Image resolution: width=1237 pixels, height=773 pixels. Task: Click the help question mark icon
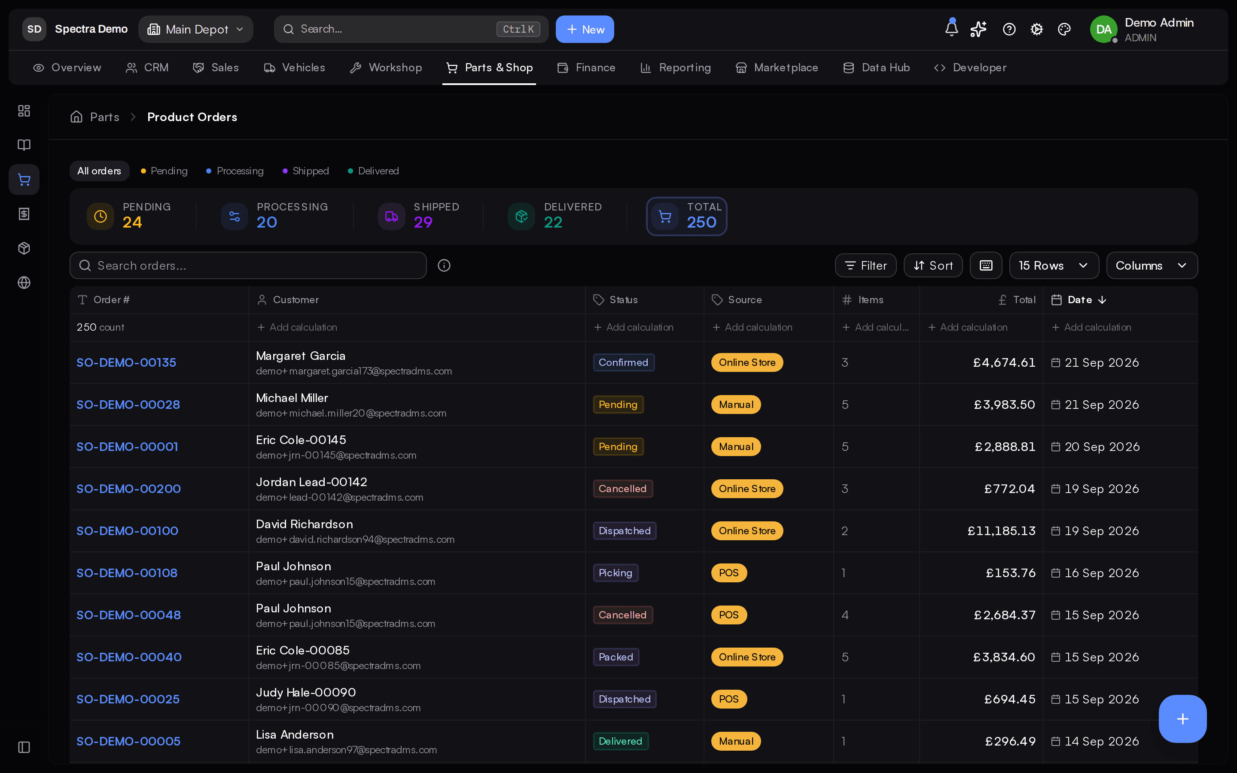click(1009, 29)
